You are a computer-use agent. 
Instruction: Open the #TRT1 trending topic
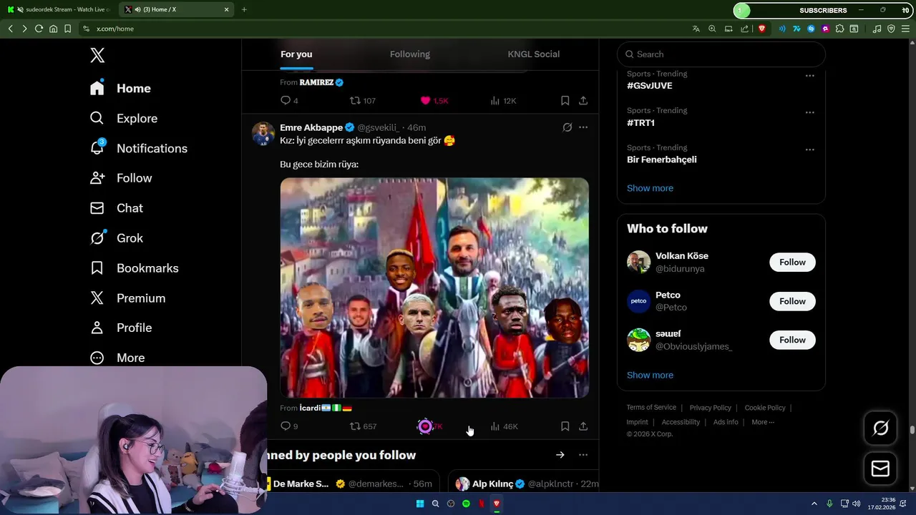pos(640,123)
